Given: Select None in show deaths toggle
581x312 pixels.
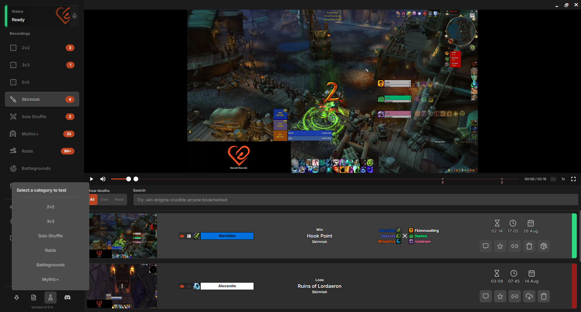Looking at the screenshot, I should click(x=119, y=200).
